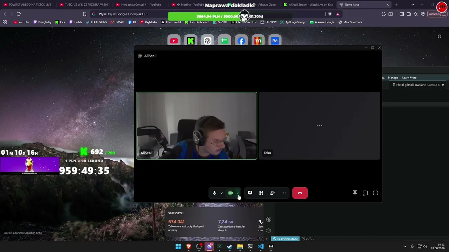
Task: Open the PayMedia bookmark
Action: coord(148,22)
